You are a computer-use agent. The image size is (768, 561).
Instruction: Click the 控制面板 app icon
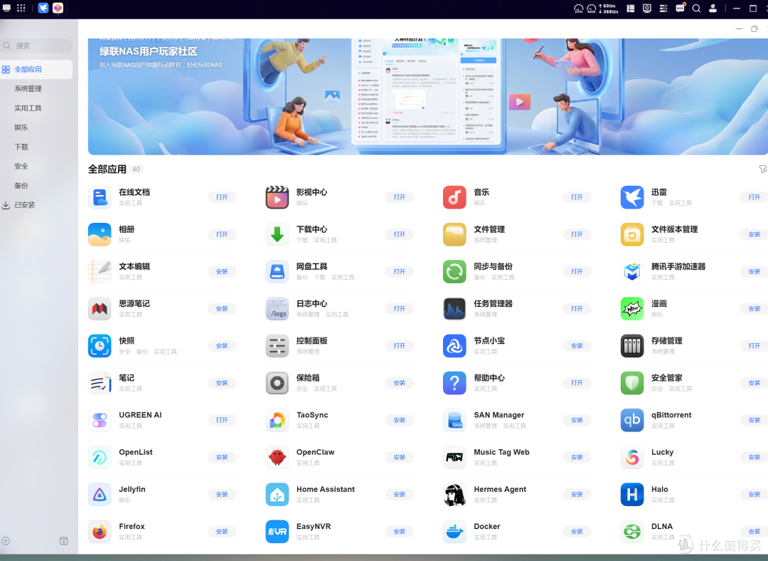pyautogui.click(x=277, y=346)
